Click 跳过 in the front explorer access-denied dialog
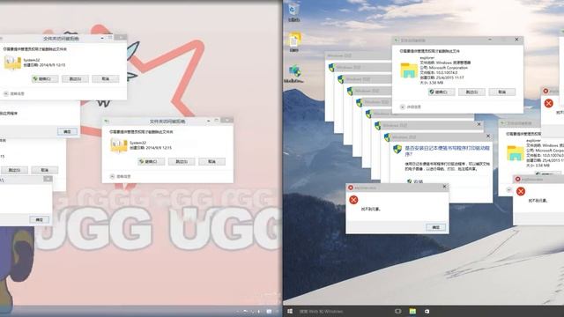The image size is (564, 317). pyautogui.click(x=471, y=92)
